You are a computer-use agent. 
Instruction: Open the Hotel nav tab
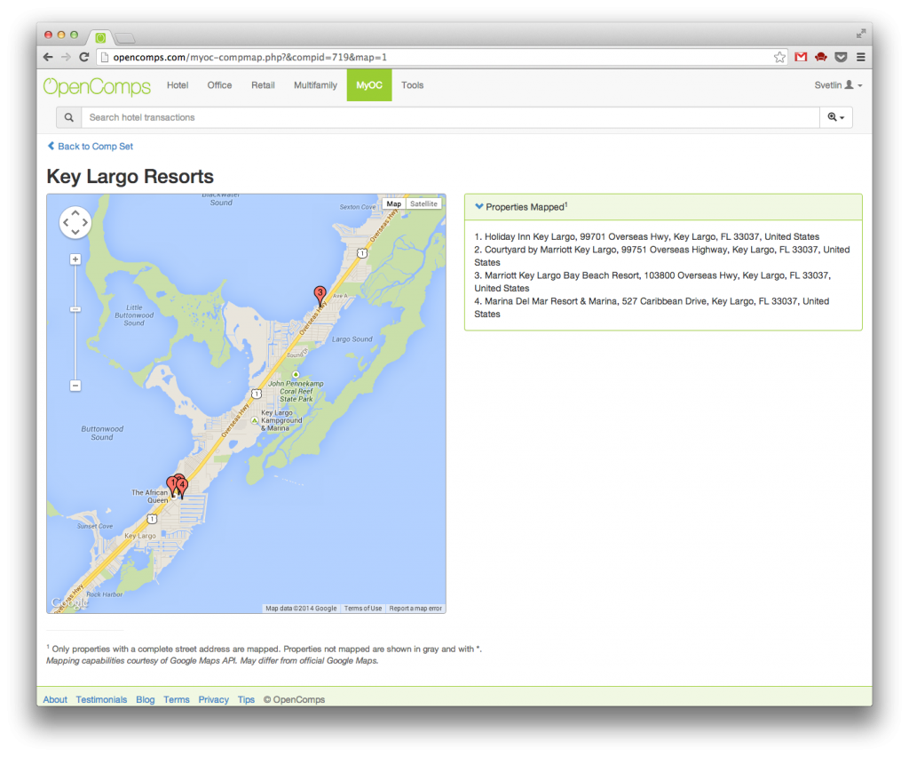(x=178, y=85)
